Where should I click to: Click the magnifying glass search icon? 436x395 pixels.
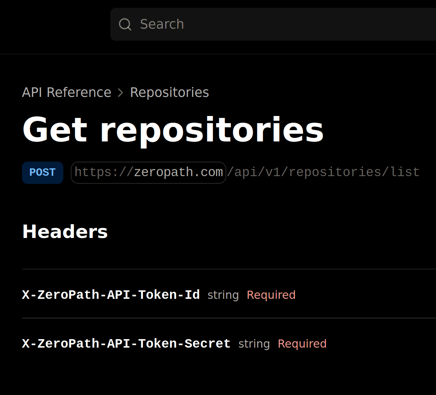(x=125, y=24)
